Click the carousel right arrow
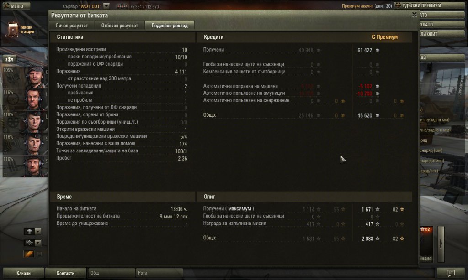 (x=441, y=244)
